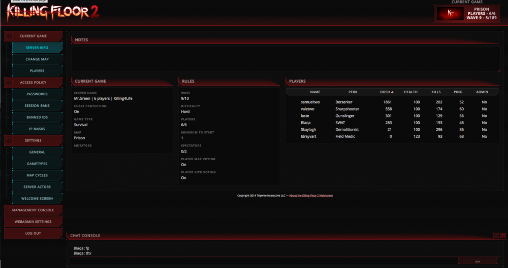Open the Change Map page
508x268 pixels.
click(37, 59)
